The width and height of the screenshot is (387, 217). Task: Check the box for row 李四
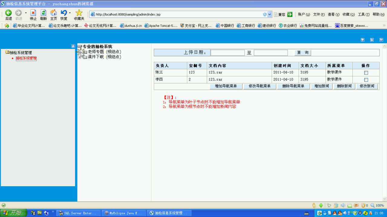366,80
